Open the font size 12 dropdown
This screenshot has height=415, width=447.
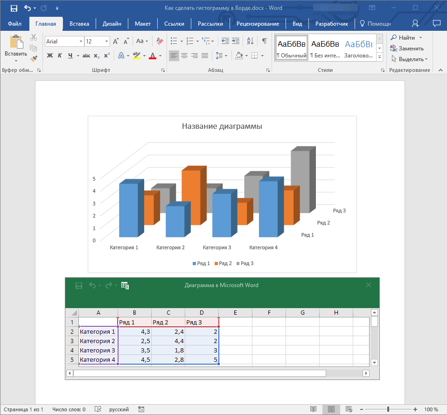(107, 42)
